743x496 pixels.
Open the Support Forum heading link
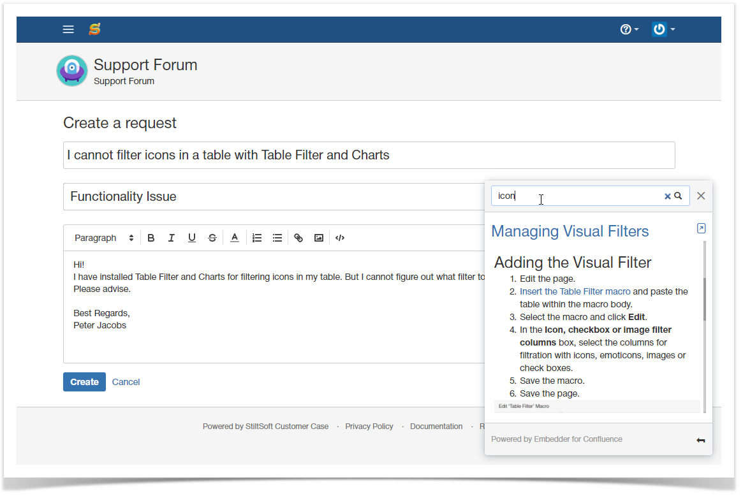145,65
